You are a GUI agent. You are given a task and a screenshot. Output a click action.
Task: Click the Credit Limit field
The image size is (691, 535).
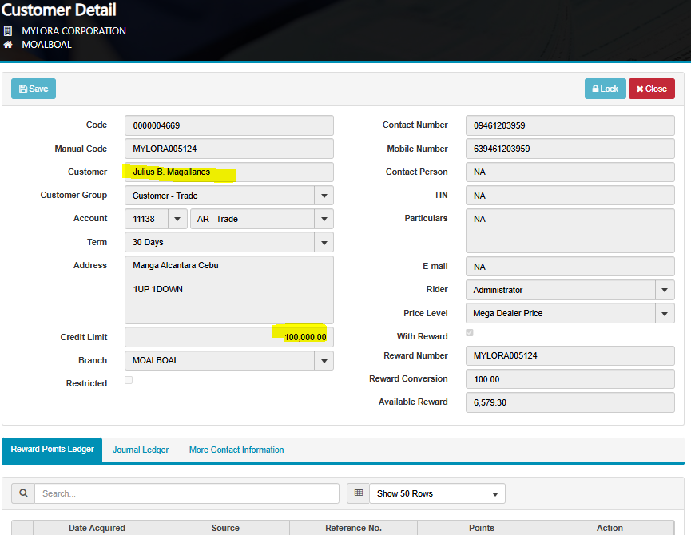pos(228,337)
